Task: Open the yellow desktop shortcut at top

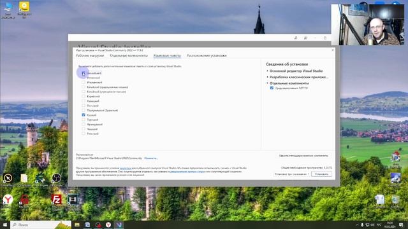Action: click(24, 10)
